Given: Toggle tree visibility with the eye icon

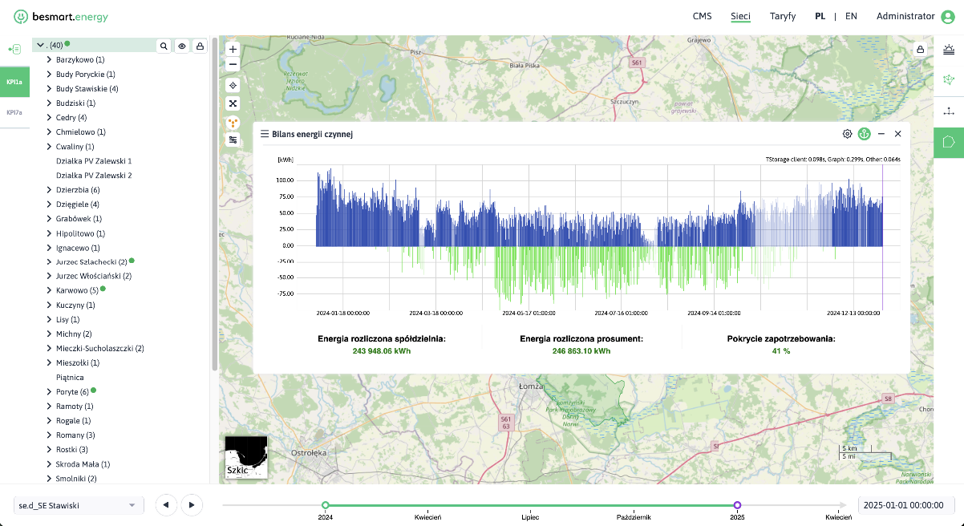Looking at the screenshot, I should (x=182, y=47).
